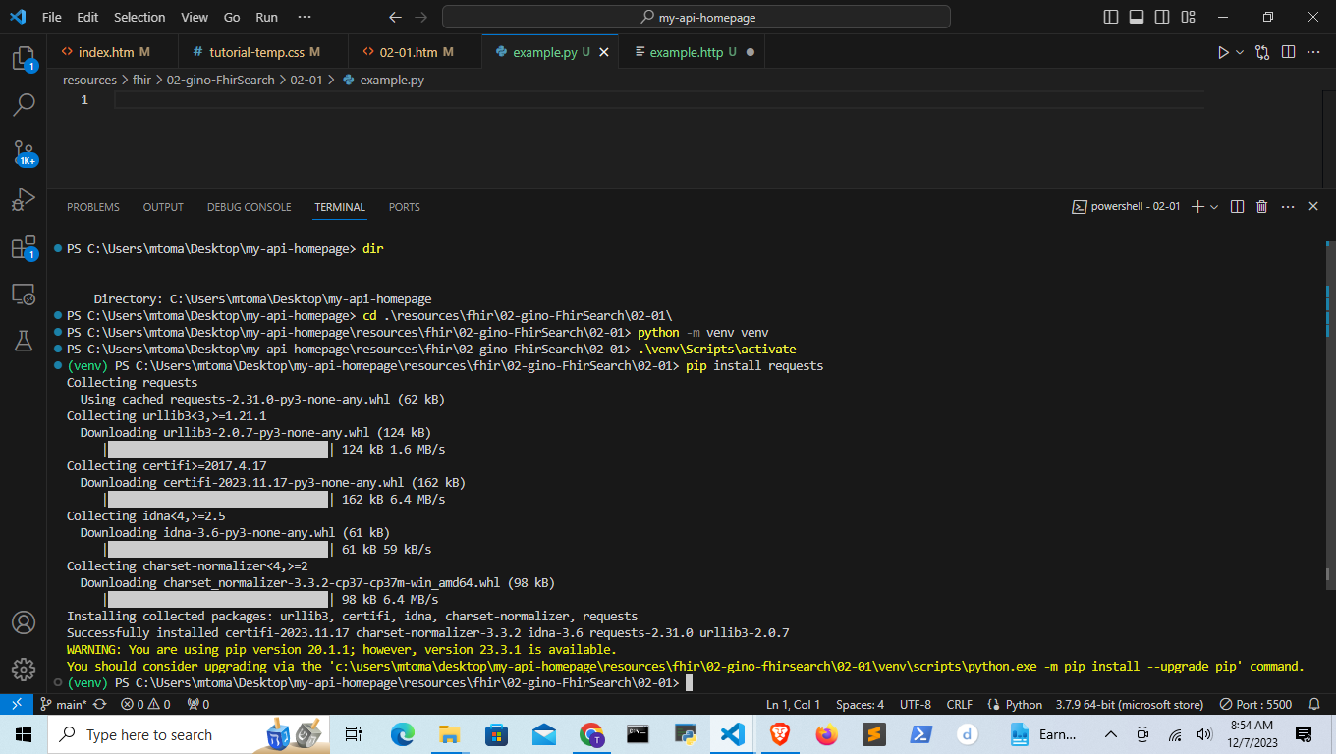Viewport: 1336px width, 754px height.
Task: Kill terminal with the trash icon
Action: [1262, 207]
